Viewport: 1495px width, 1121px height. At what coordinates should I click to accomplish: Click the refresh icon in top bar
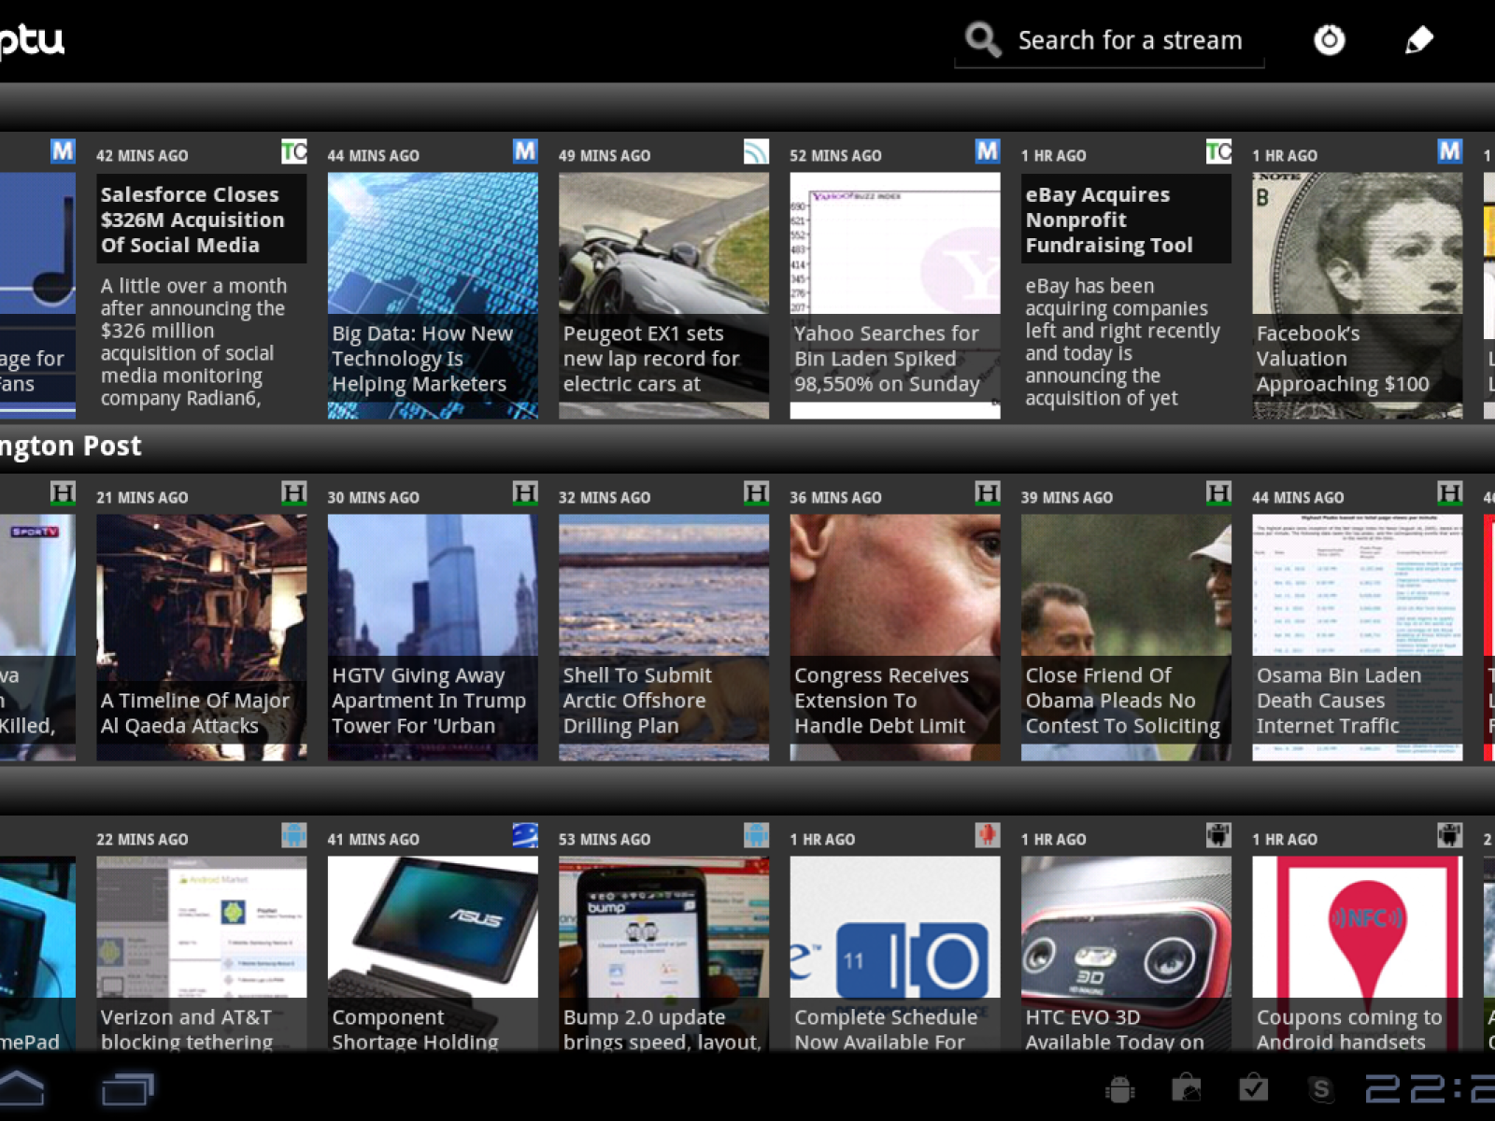click(x=1329, y=40)
